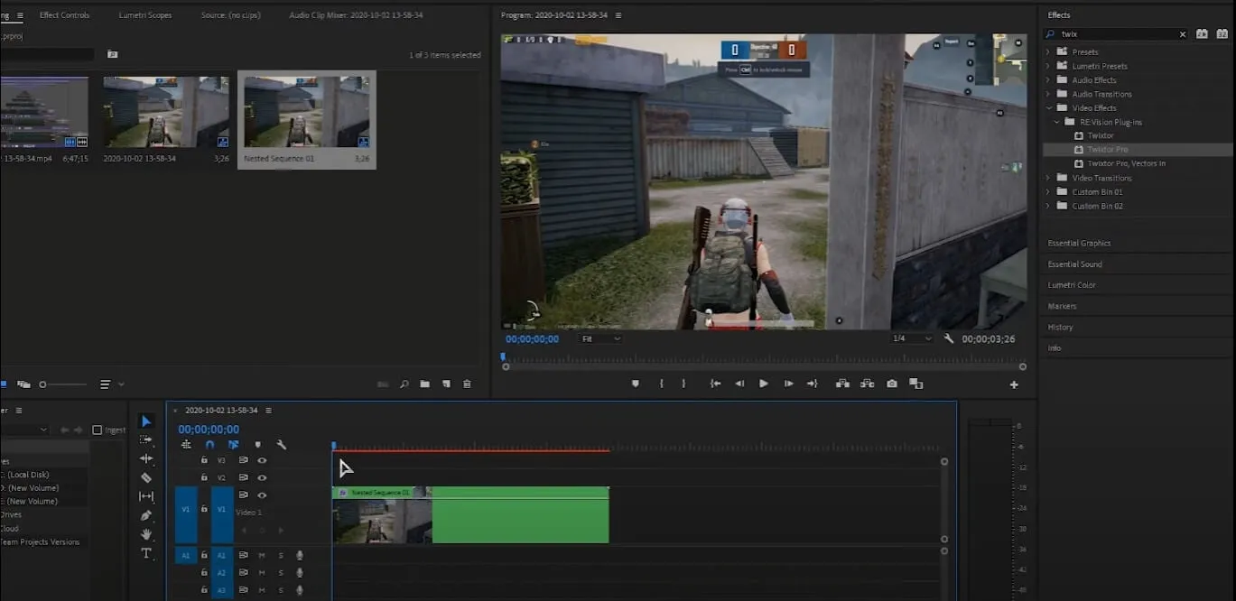Select the Ripple Edit tool
1236x601 pixels.
146,458
